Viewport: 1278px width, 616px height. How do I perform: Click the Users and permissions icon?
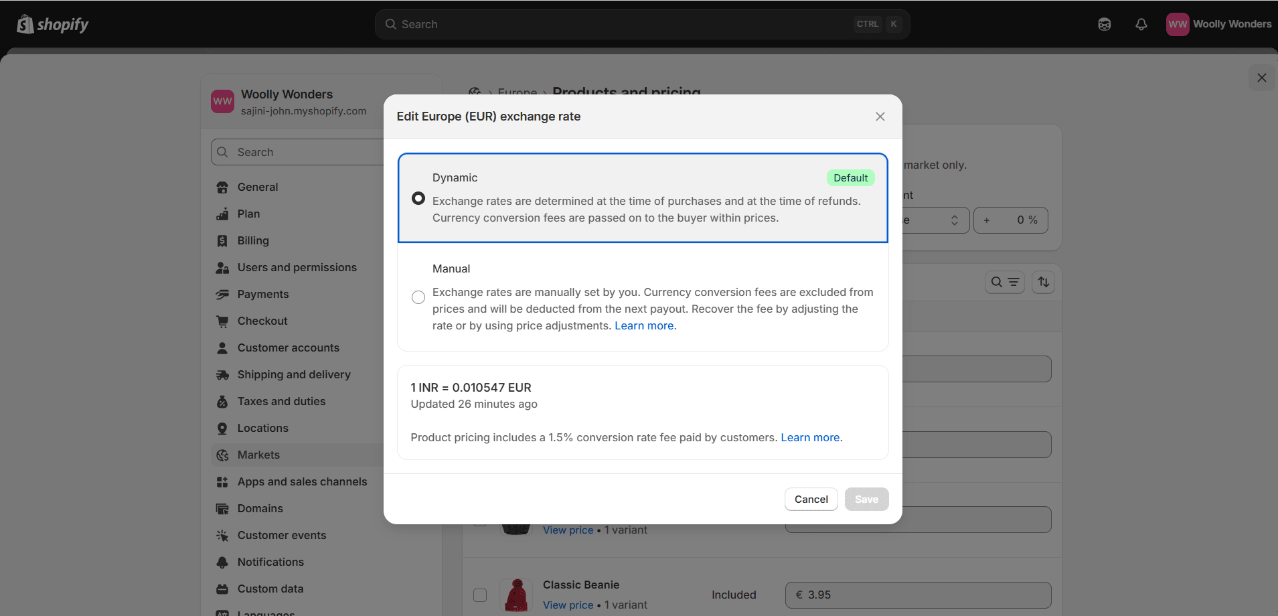point(222,268)
